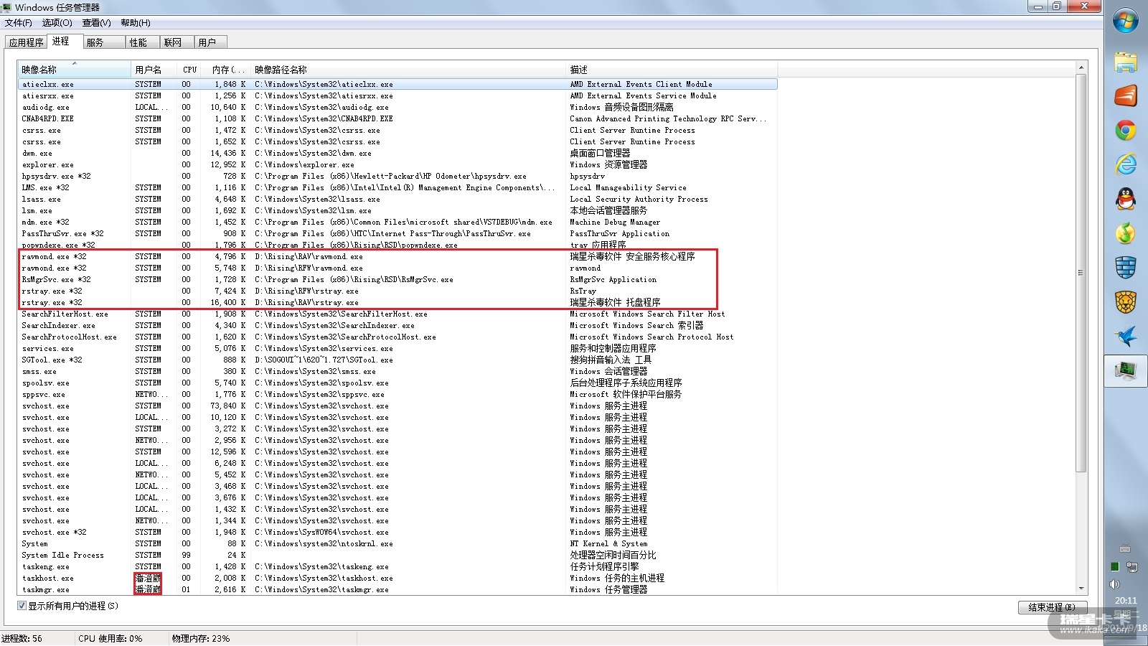The height and width of the screenshot is (646, 1148).
Task: Click the 73,840 K memory value
Action: (x=228, y=406)
